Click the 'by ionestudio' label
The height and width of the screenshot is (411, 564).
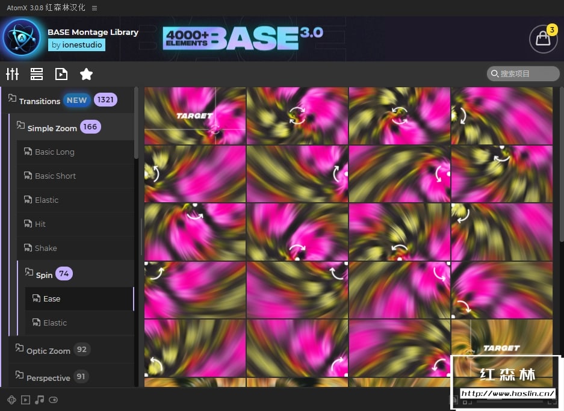(x=76, y=45)
